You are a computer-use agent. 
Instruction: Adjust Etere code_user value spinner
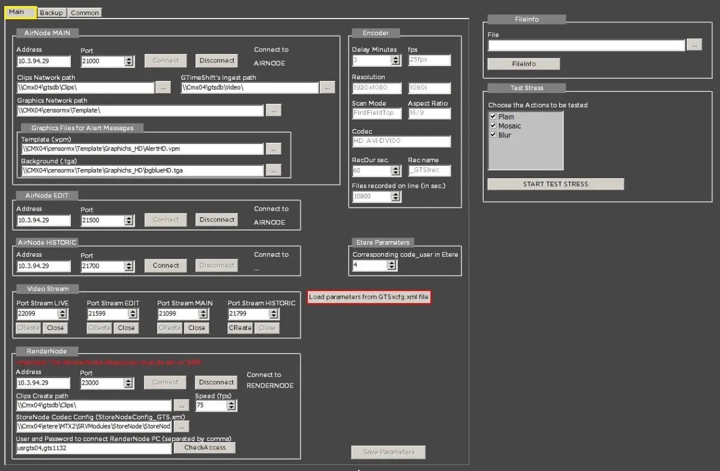point(400,265)
